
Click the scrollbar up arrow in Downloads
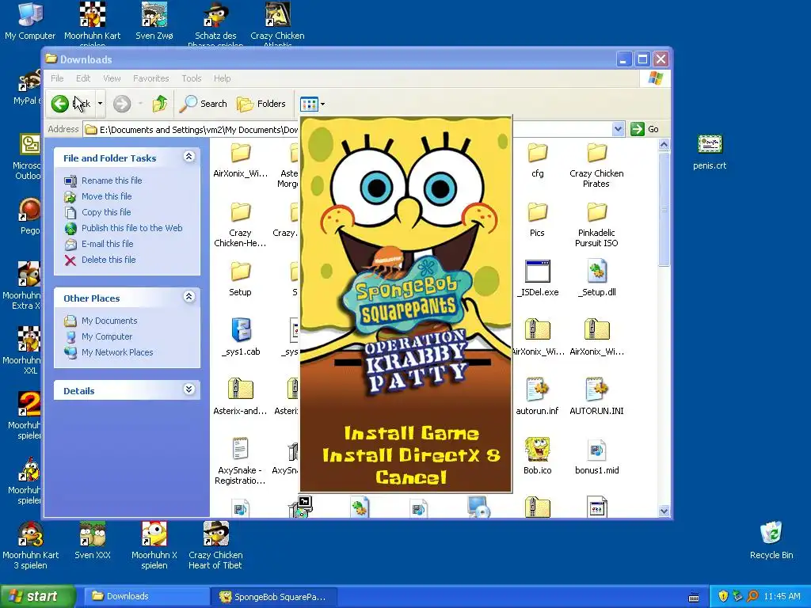pyautogui.click(x=664, y=145)
